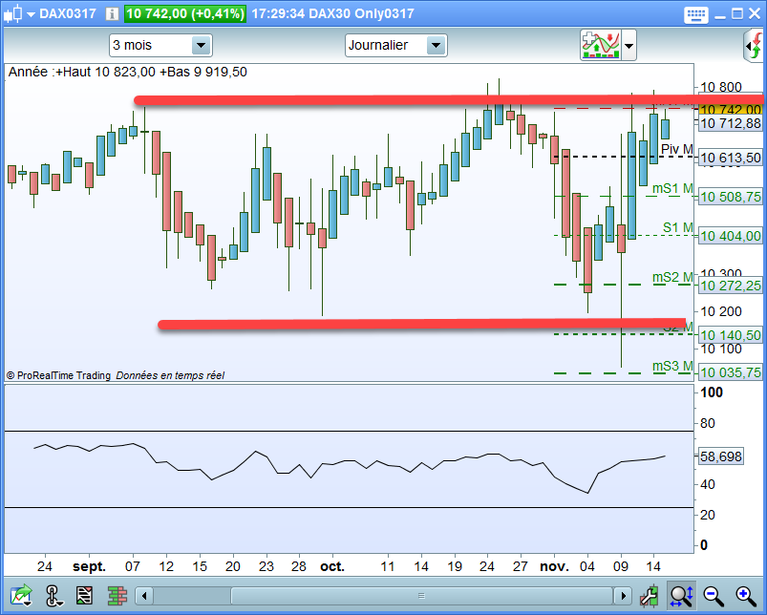767x615 pixels.
Task: Click the 'mS2 M' support label
Action: [x=672, y=277]
